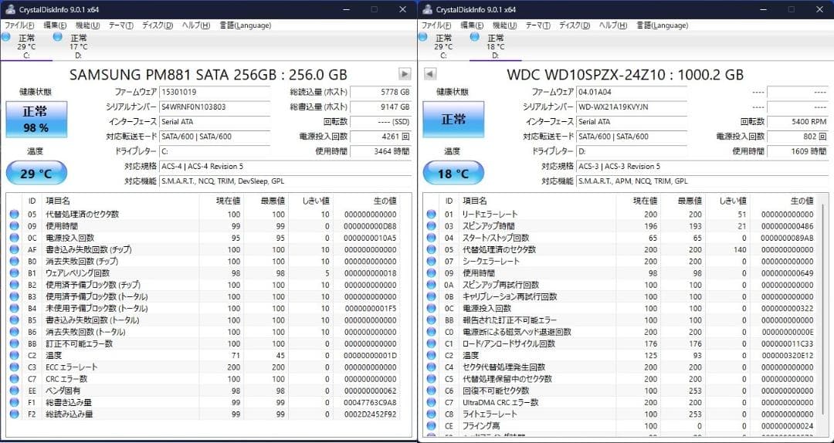This screenshot has height=443, width=834.
Task: Click status icon of スタート/ストップ回数 row
Action: click(431, 238)
